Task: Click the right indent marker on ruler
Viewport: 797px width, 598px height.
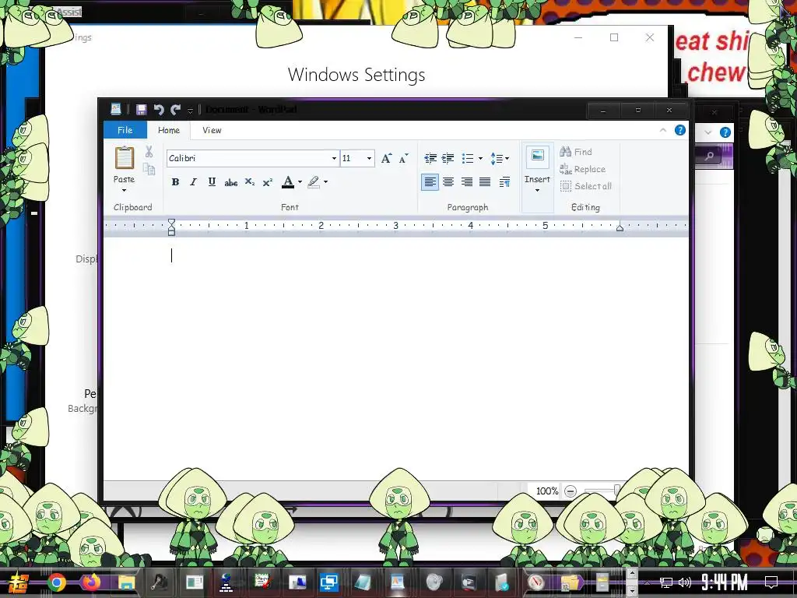Action: point(620,228)
